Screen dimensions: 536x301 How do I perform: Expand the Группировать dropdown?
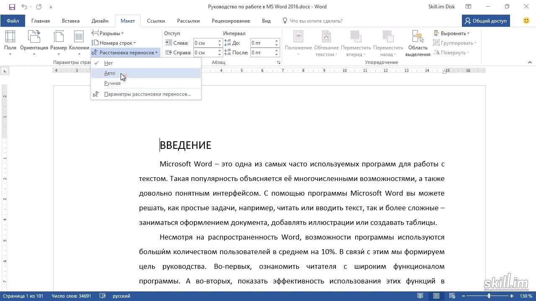455,43
